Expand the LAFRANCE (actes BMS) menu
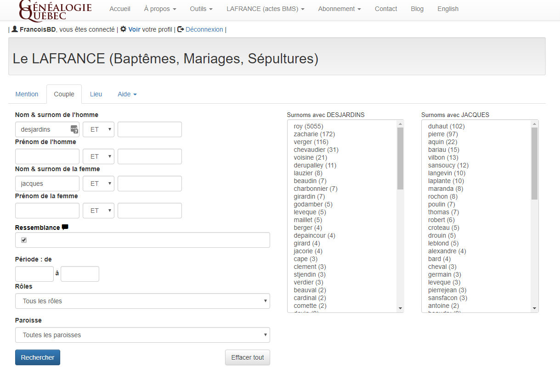Image resolution: width=560 pixels, height=373 pixels. click(266, 9)
